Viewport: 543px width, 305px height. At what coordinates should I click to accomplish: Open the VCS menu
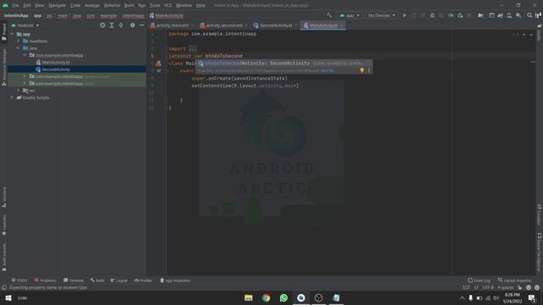coord(168,5)
